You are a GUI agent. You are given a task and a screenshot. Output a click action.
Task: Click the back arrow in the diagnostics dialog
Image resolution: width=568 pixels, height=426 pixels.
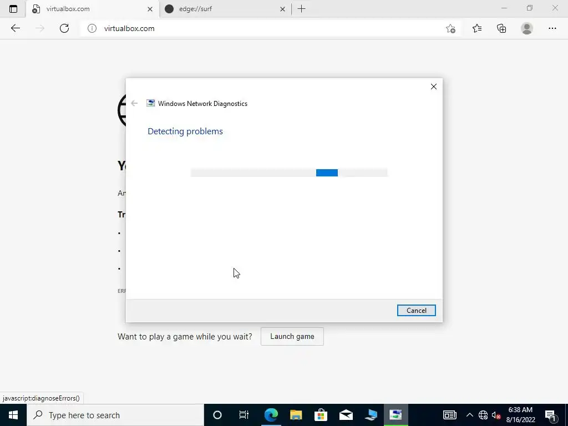click(x=134, y=104)
